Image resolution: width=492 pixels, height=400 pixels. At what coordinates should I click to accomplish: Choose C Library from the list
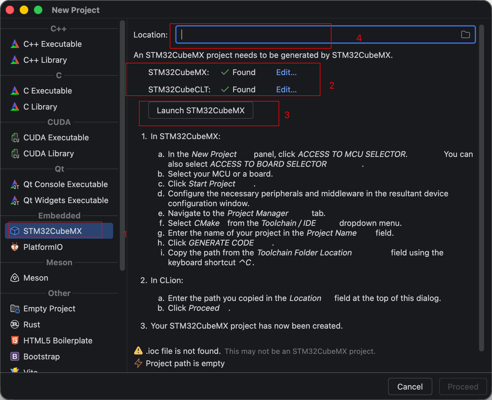[59, 107]
